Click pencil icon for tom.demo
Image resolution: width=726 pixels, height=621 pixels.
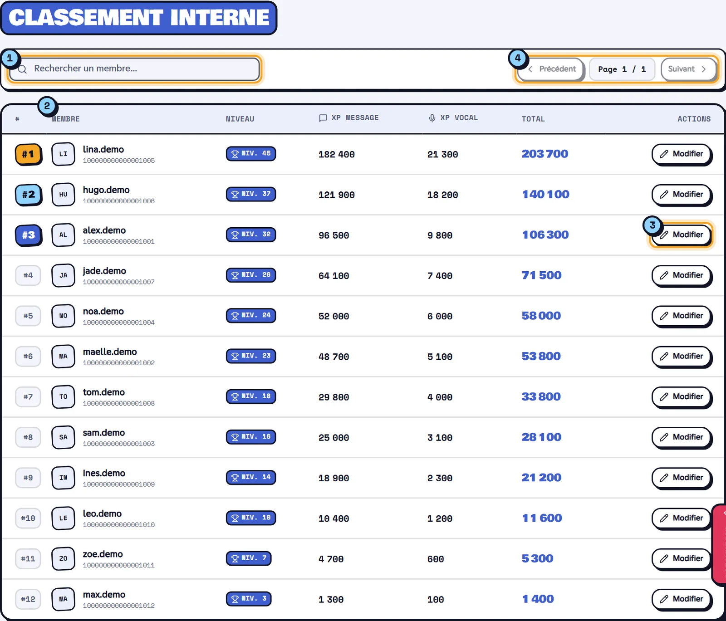pos(664,396)
